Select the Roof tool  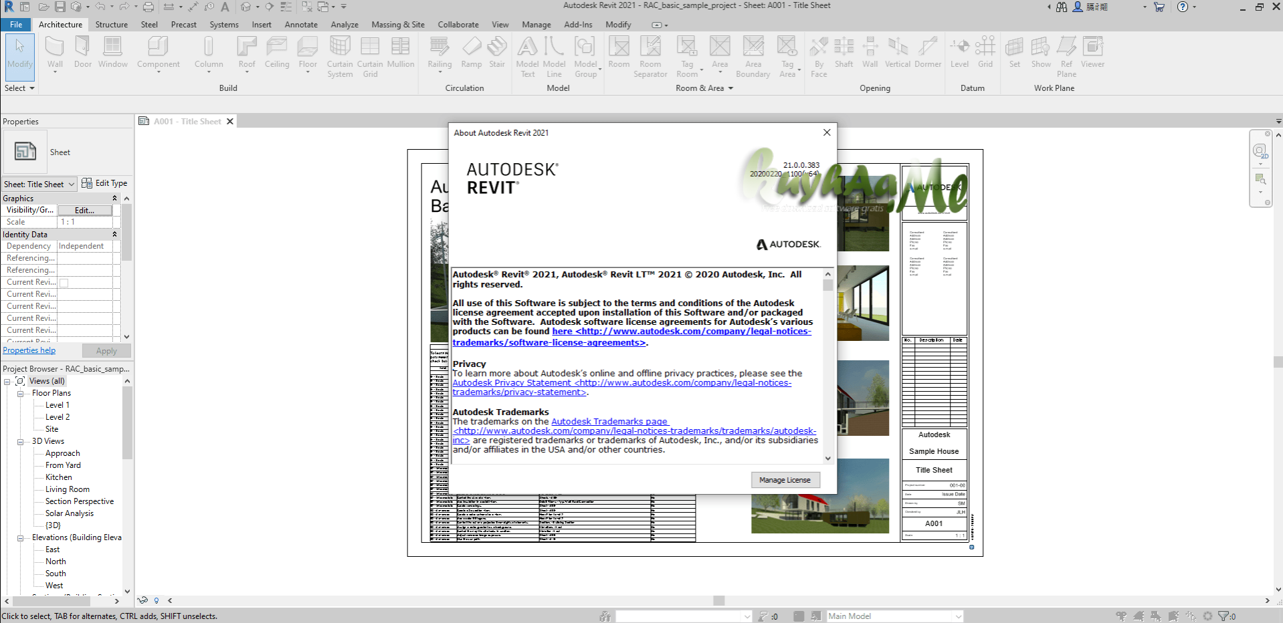[x=247, y=53]
